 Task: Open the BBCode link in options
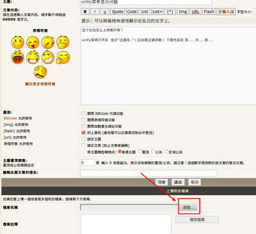point(10,118)
